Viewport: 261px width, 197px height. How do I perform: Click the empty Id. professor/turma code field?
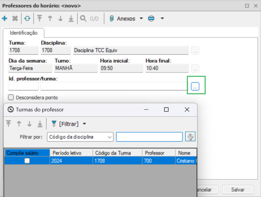click(23, 86)
